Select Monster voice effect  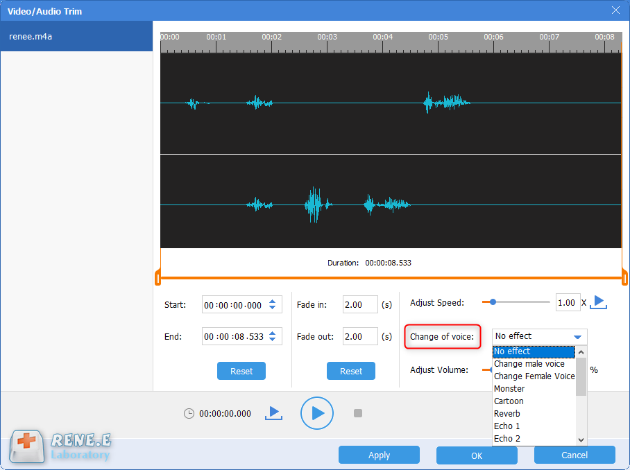509,389
